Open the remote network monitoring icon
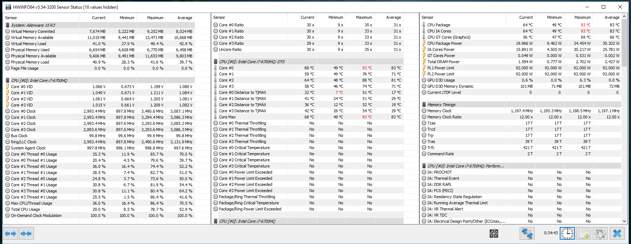 (527, 234)
